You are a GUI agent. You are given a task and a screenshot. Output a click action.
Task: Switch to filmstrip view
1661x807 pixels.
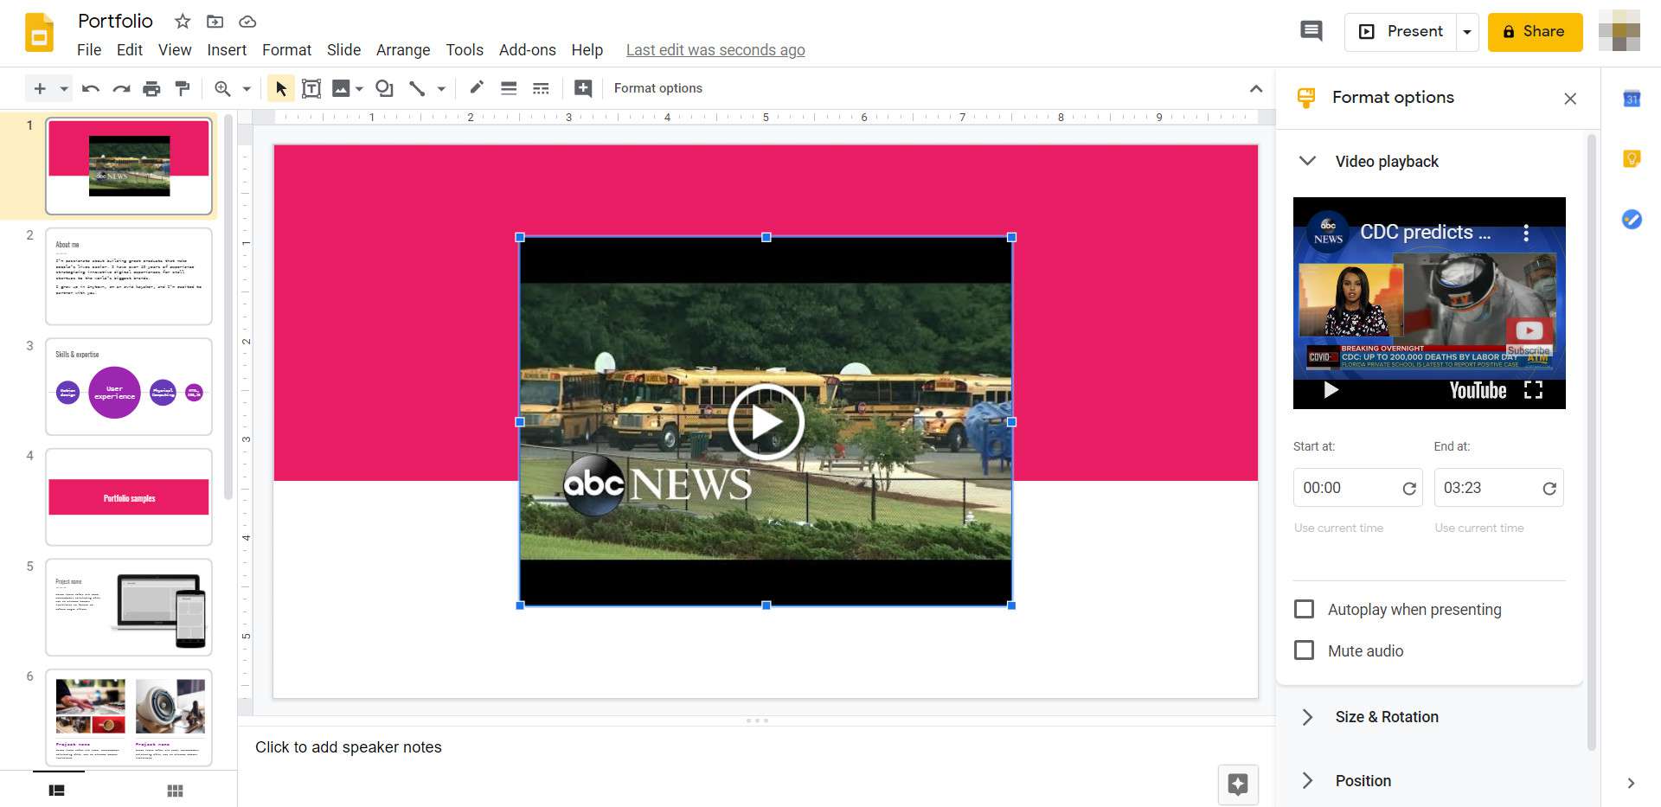[x=57, y=791]
